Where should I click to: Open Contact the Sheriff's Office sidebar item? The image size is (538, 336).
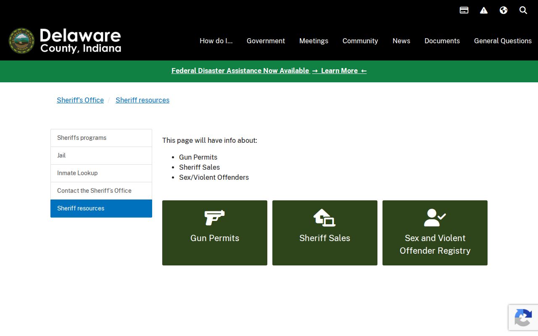coord(101,191)
